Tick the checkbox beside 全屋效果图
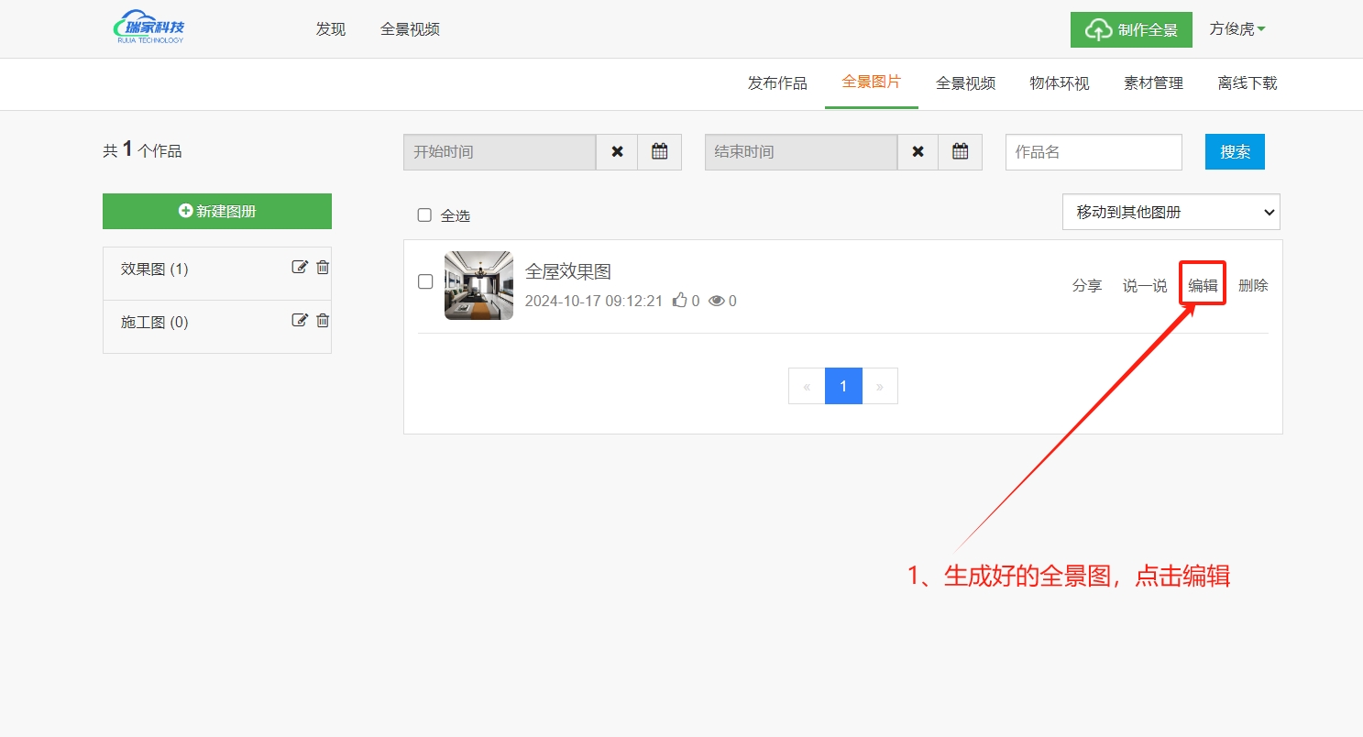The image size is (1363, 737). (x=425, y=282)
